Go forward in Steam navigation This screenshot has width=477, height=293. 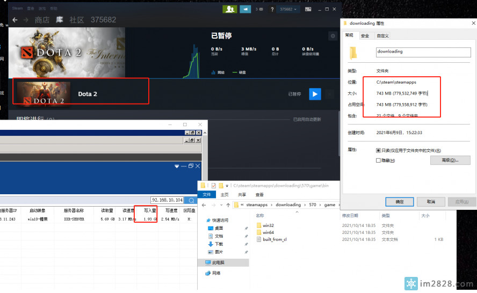(26, 20)
